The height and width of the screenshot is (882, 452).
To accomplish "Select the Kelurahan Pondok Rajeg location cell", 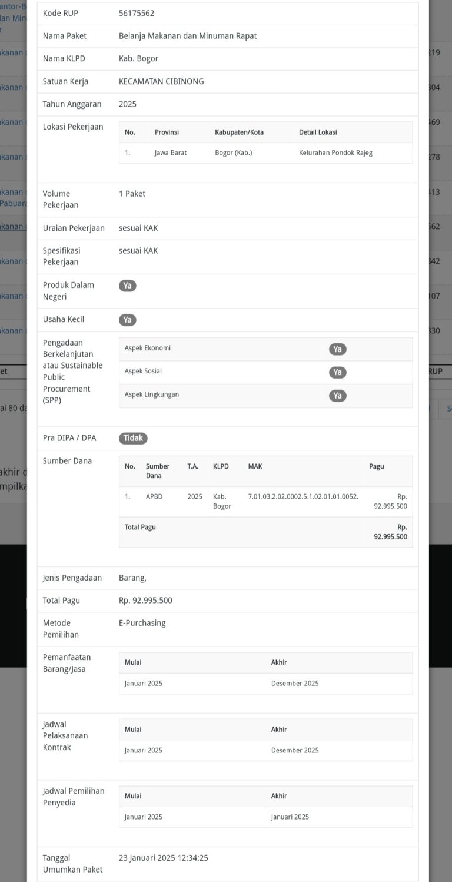I will click(335, 153).
